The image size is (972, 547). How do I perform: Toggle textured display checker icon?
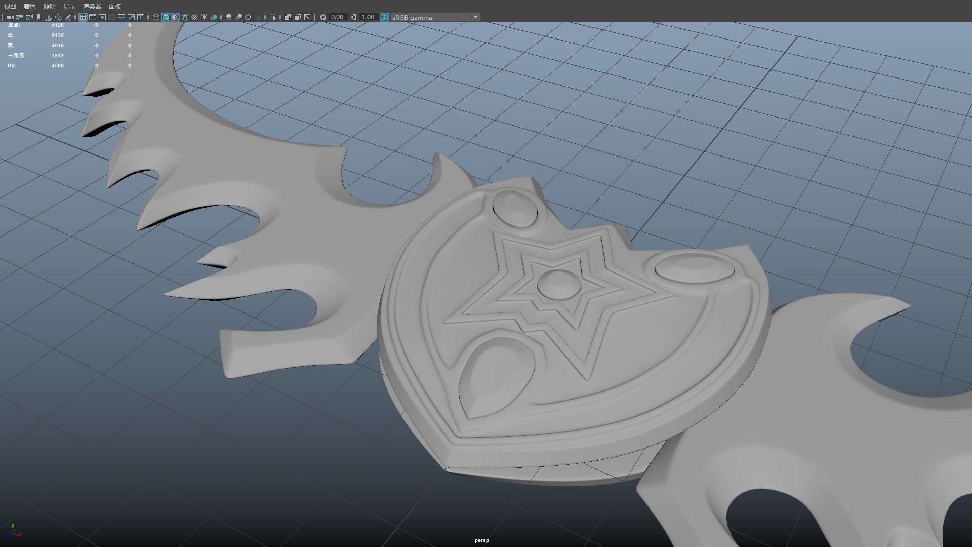(x=194, y=17)
